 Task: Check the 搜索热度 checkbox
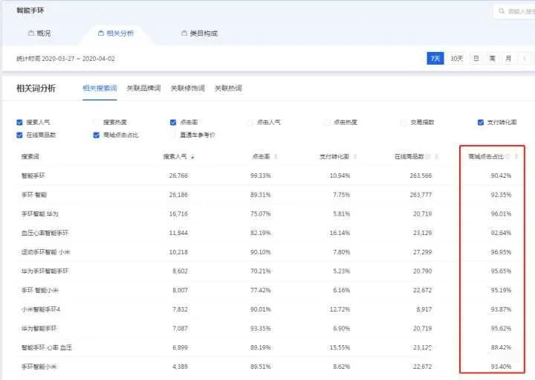(96, 122)
